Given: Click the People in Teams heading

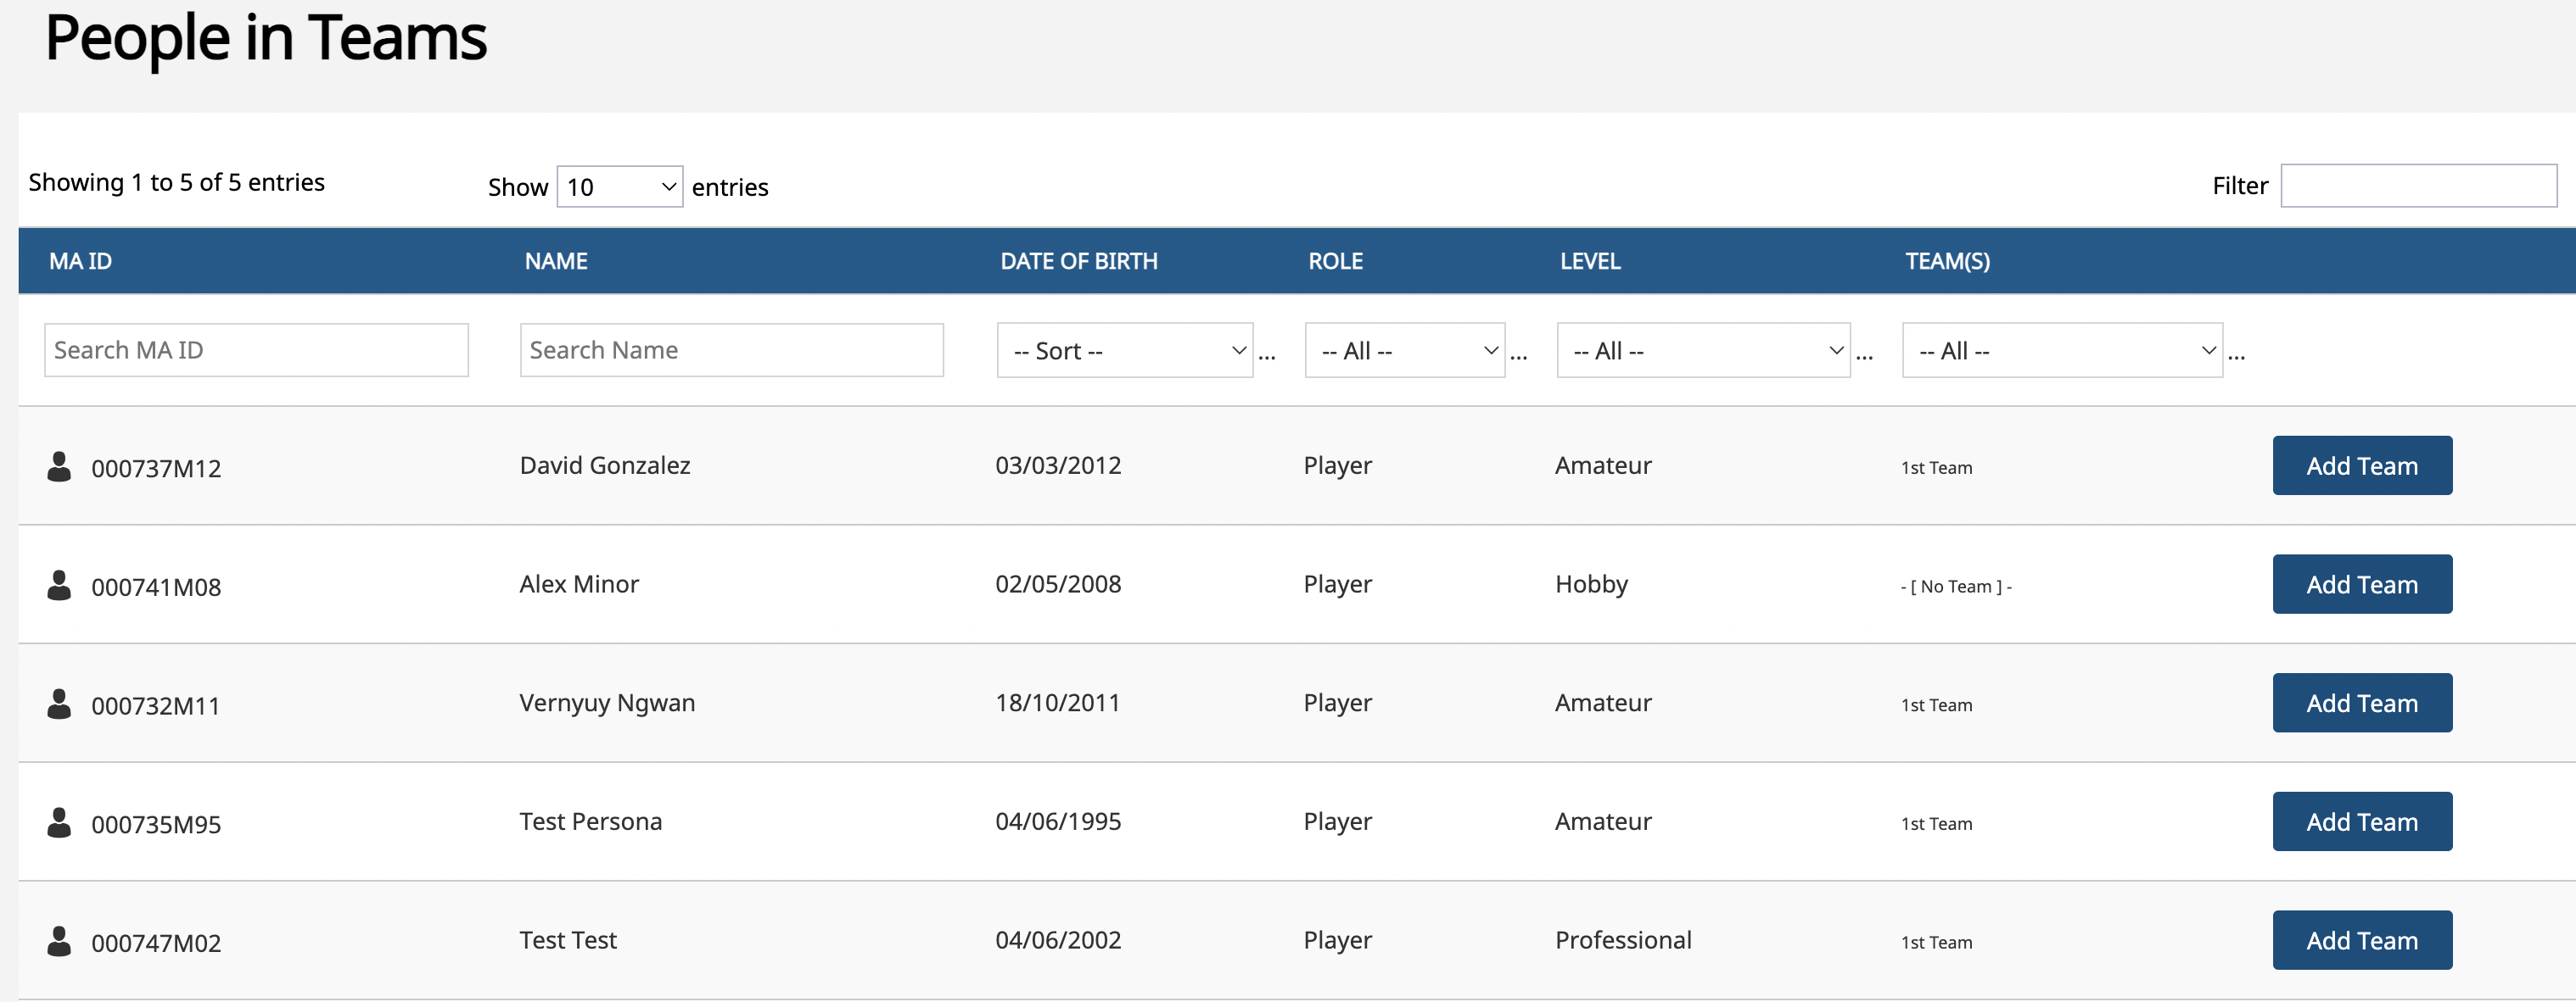Looking at the screenshot, I should click(x=266, y=40).
